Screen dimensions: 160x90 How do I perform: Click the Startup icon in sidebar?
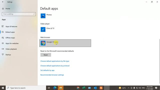click(x=3, y=54)
